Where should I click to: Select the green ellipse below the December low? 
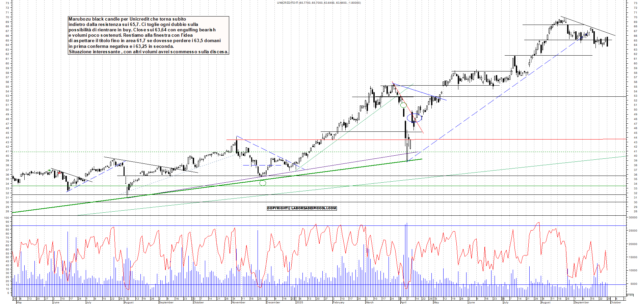(263, 183)
